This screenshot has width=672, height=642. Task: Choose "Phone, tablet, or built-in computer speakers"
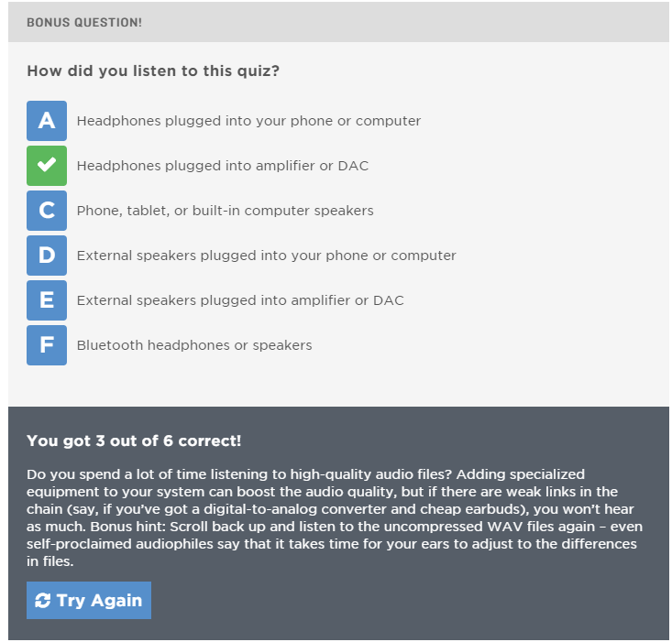[x=225, y=211]
